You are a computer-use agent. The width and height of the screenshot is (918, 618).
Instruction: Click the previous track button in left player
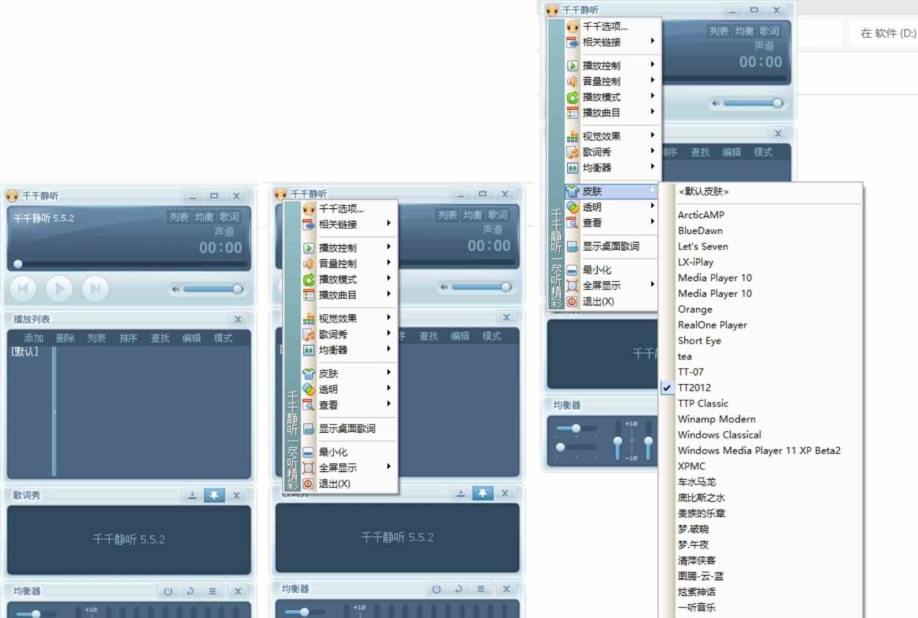click(x=23, y=288)
